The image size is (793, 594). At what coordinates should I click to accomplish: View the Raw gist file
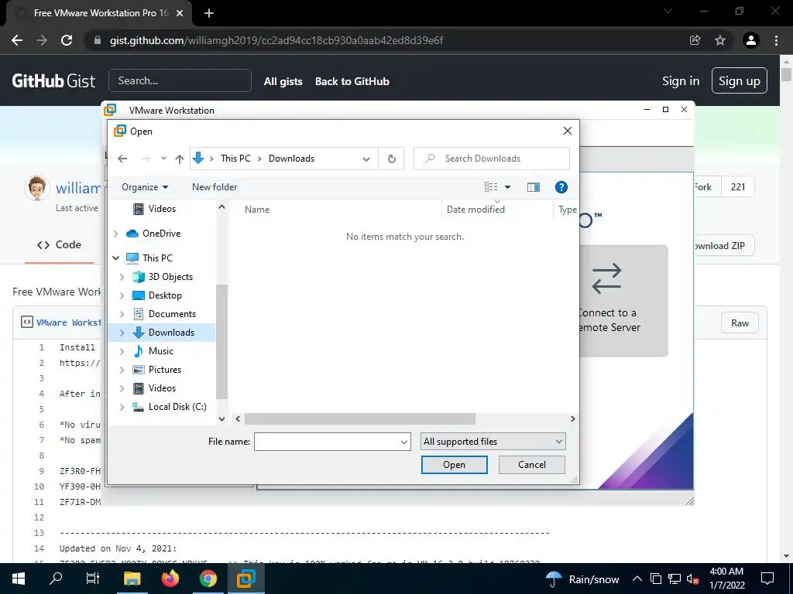pos(740,323)
